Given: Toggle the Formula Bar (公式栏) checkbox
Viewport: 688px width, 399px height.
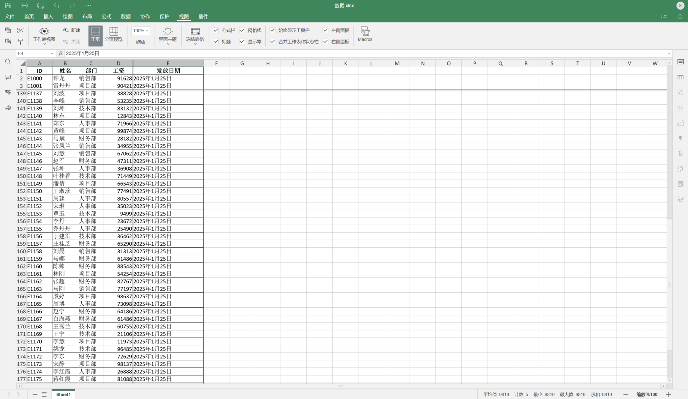Looking at the screenshot, I should click(216, 30).
